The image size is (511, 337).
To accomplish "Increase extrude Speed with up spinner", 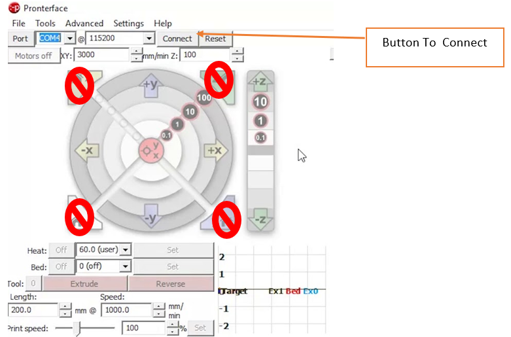I will (159, 306).
